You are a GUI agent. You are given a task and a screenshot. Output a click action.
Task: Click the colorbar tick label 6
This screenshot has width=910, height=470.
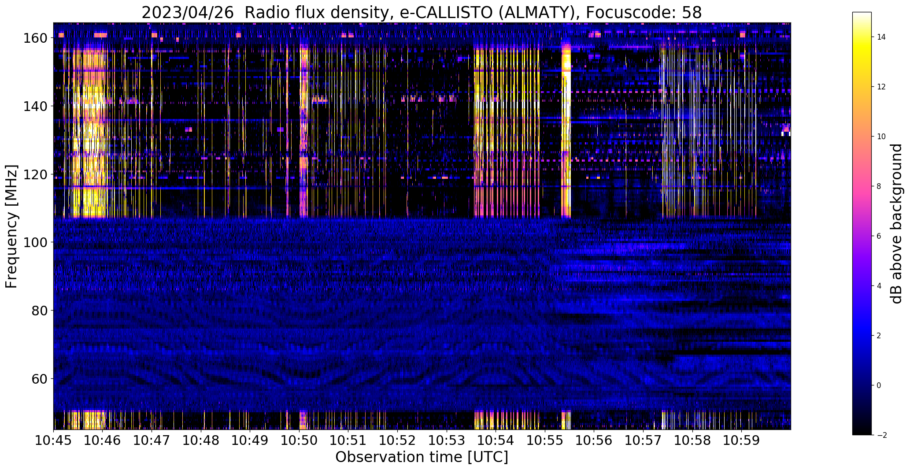pos(879,236)
